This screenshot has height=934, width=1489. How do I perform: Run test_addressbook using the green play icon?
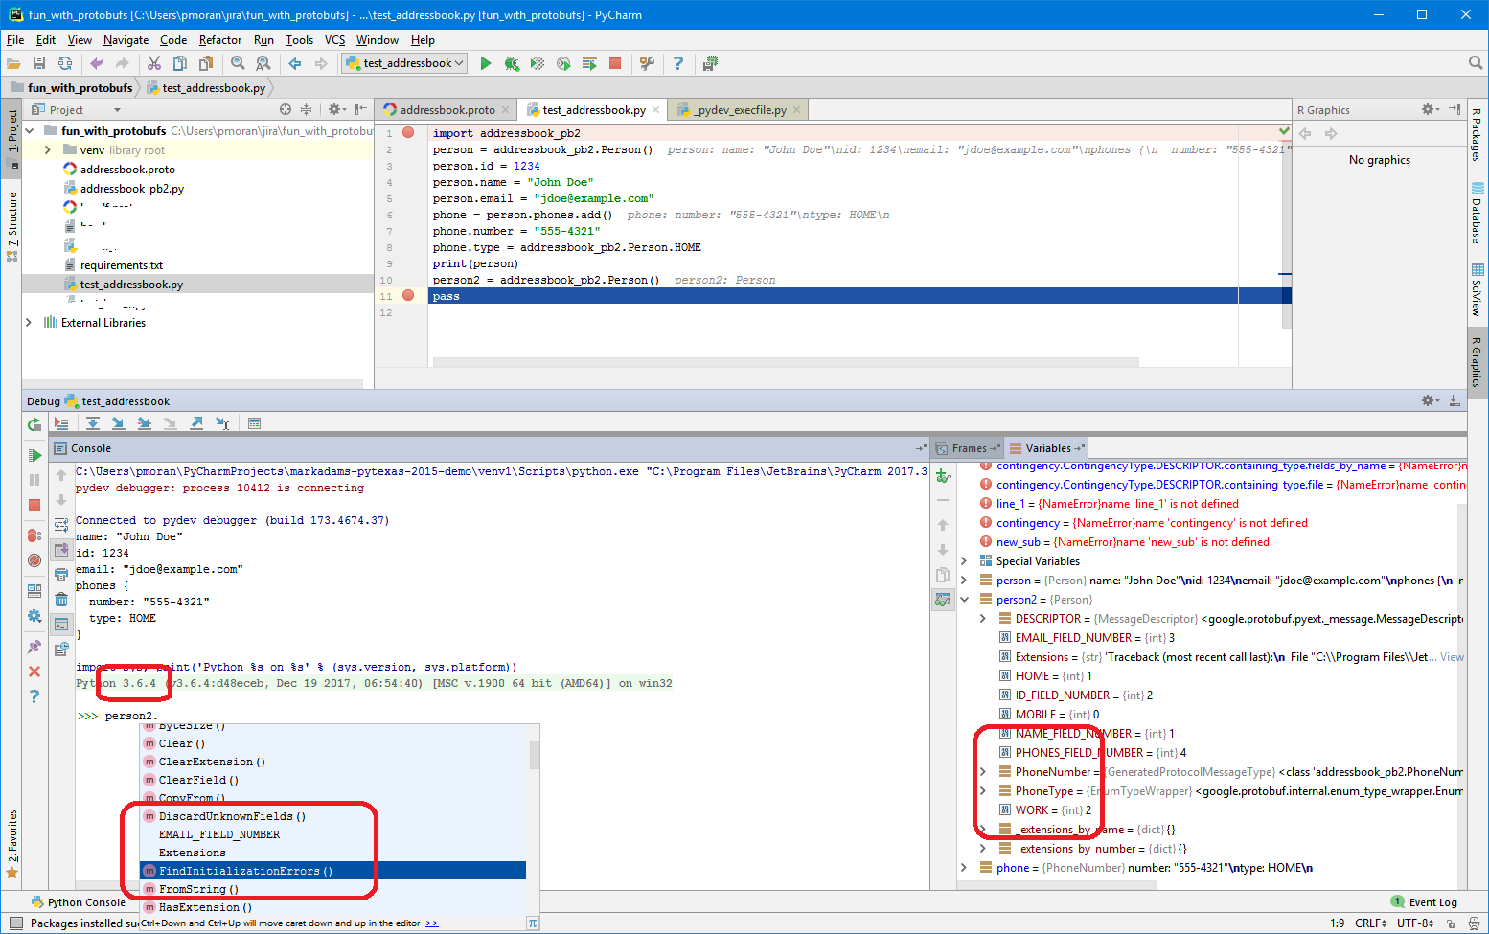(x=486, y=63)
